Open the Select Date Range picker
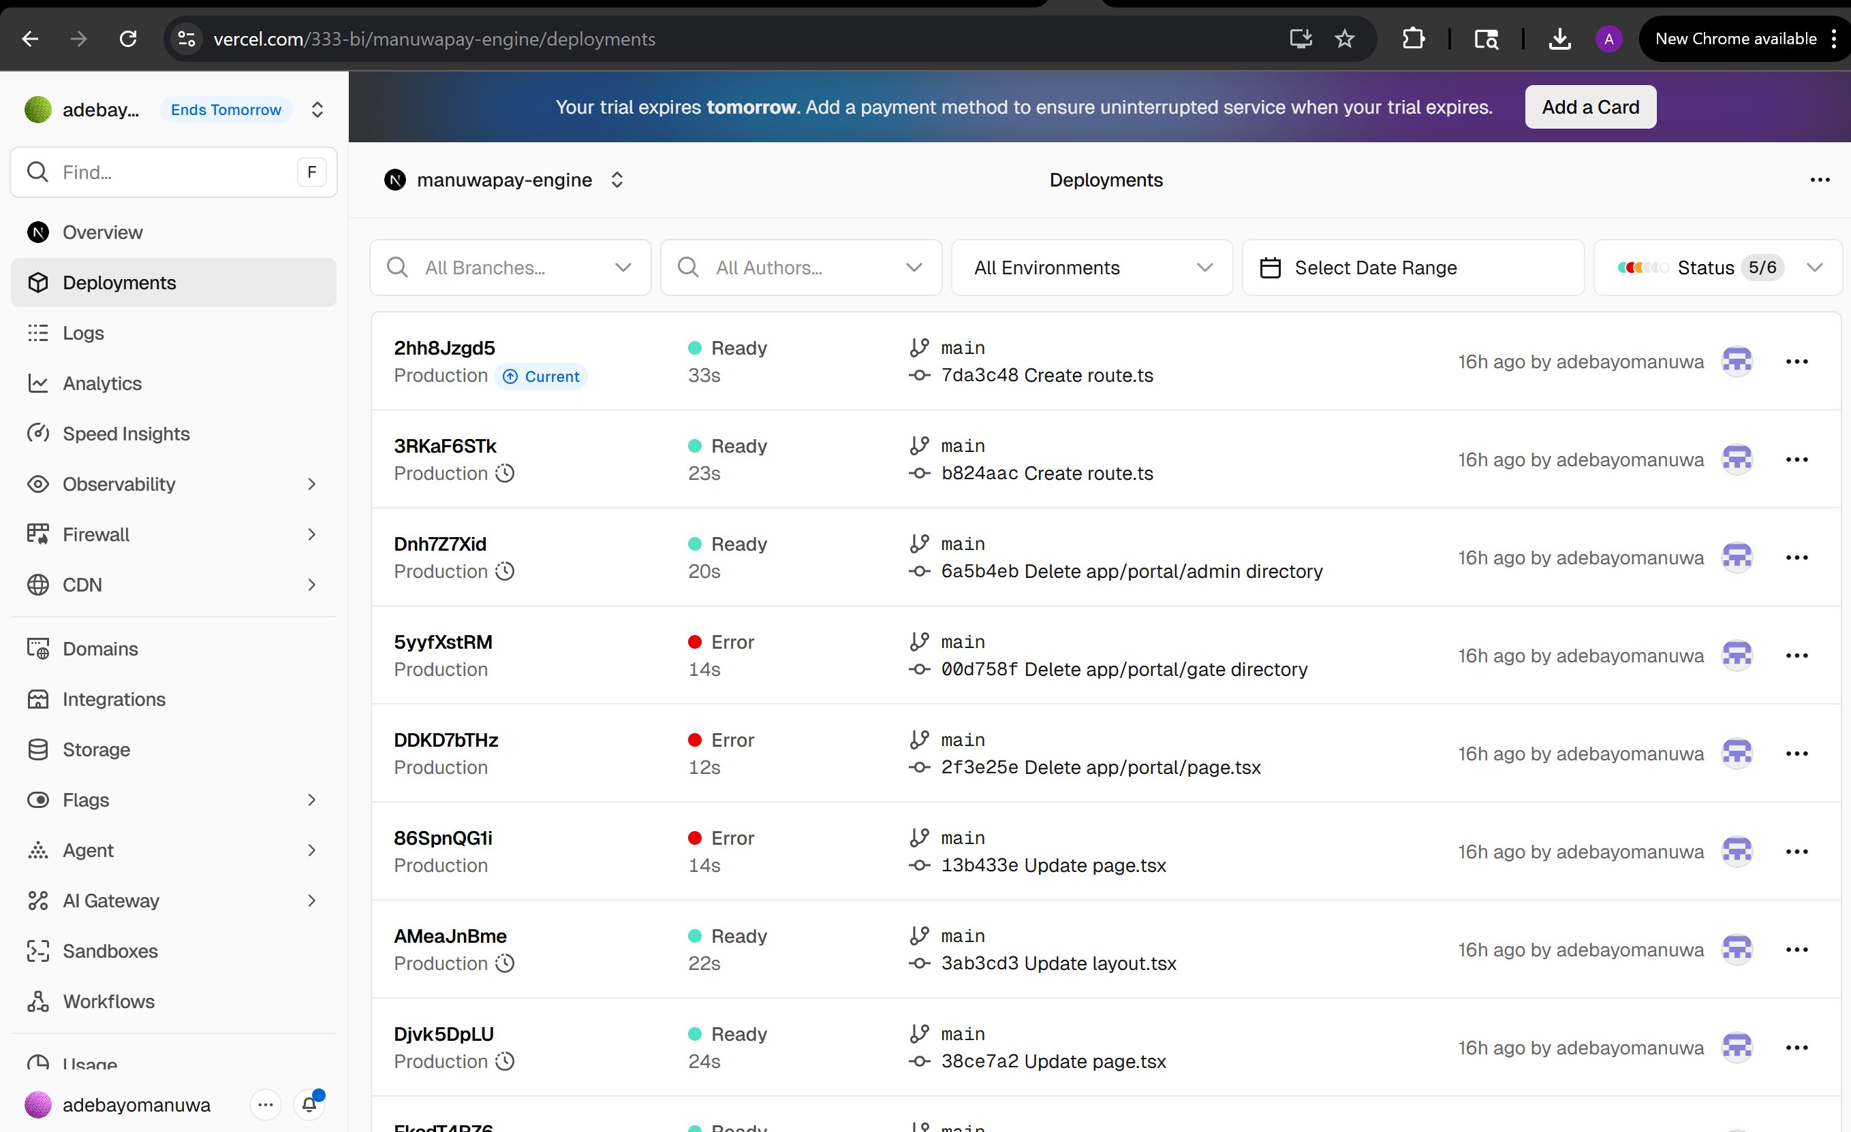Viewport: 1851px width, 1132px height. pos(1413,268)
